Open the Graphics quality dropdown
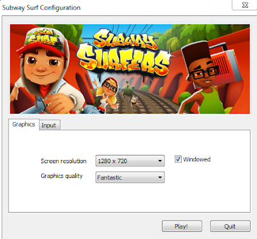The width and height of the screenshot is (257, 239). pyautogui.click(x=130, y=177)
